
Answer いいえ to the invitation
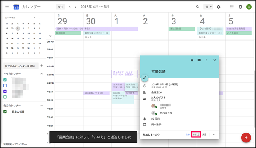point(196,134)
